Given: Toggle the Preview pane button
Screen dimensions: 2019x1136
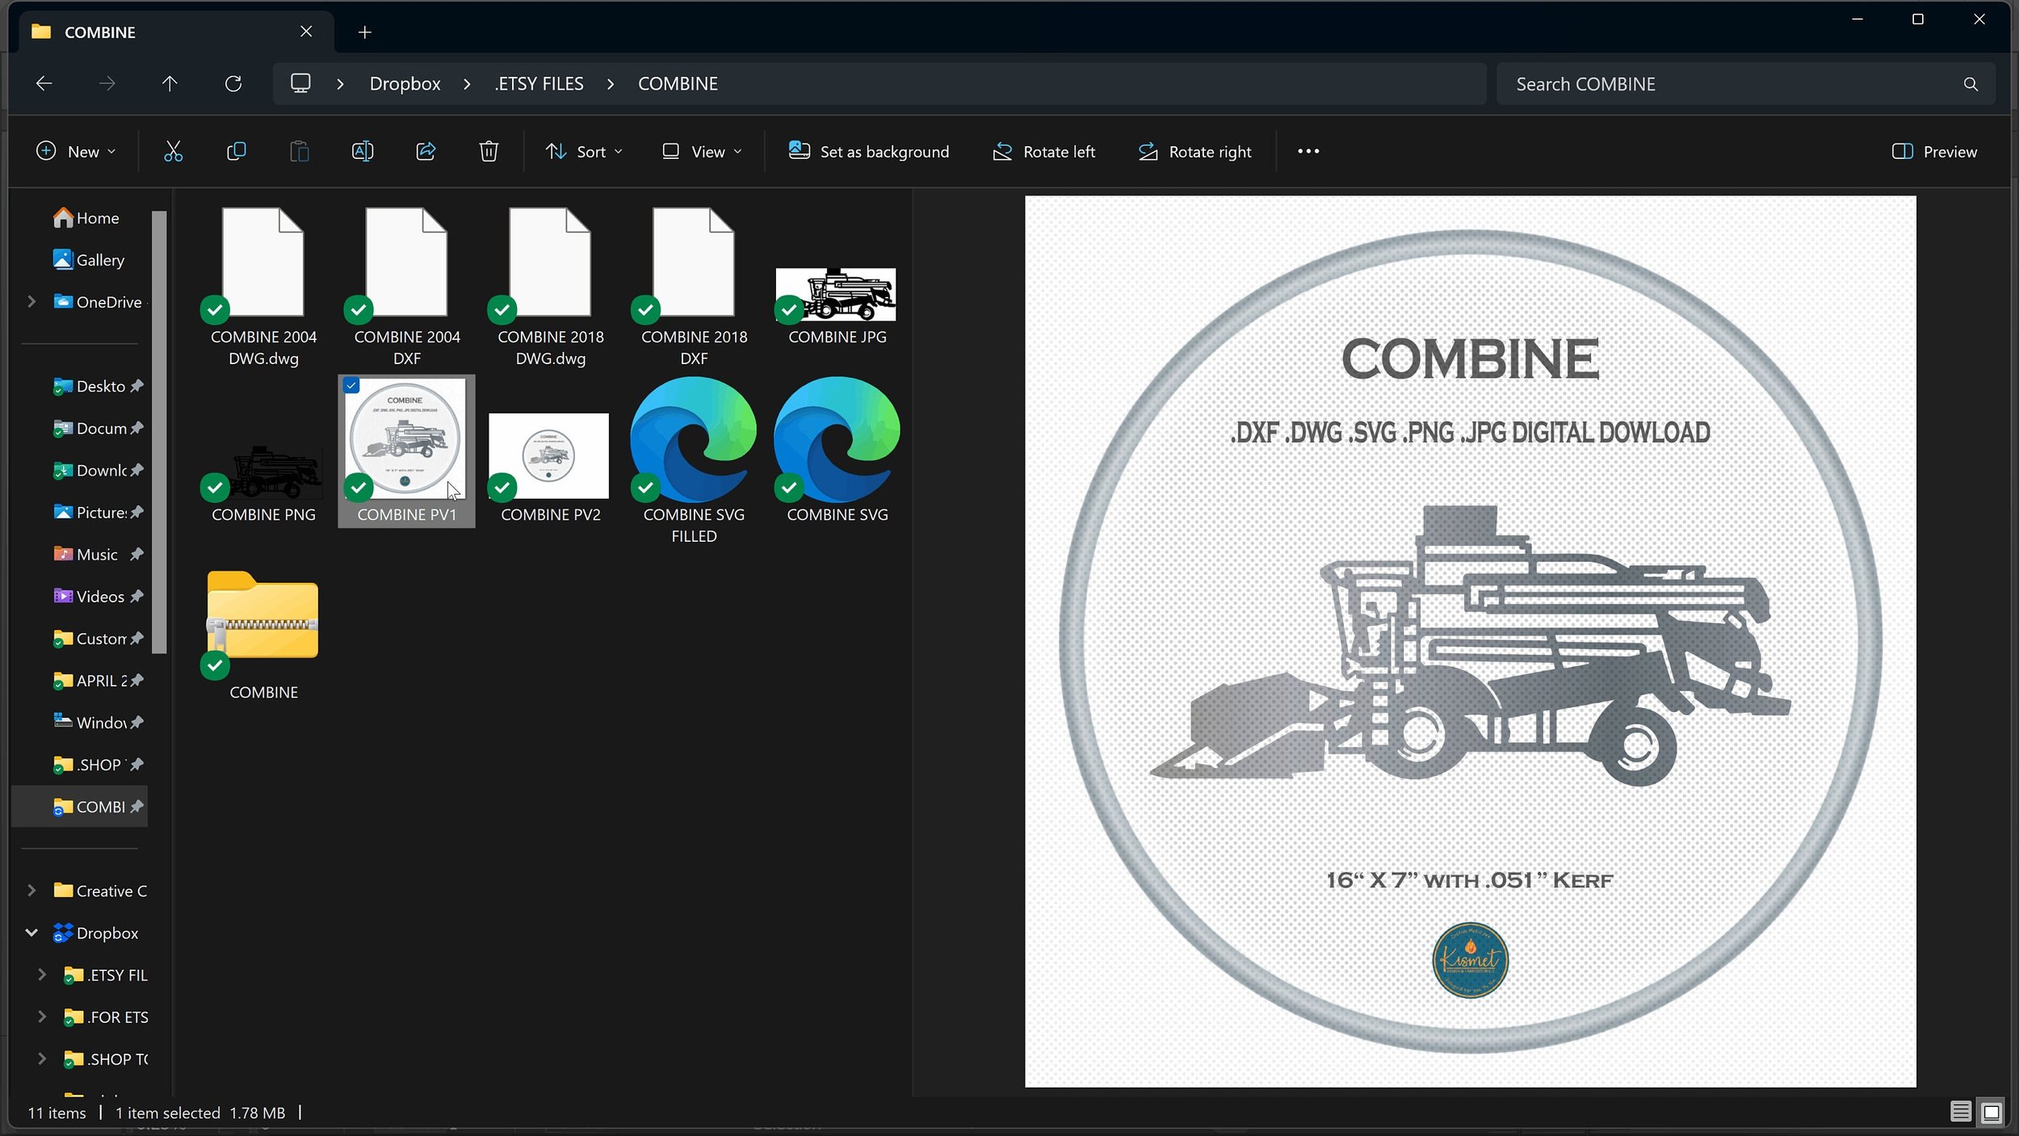Looking at the screenshot, I should coord(1934,151).
